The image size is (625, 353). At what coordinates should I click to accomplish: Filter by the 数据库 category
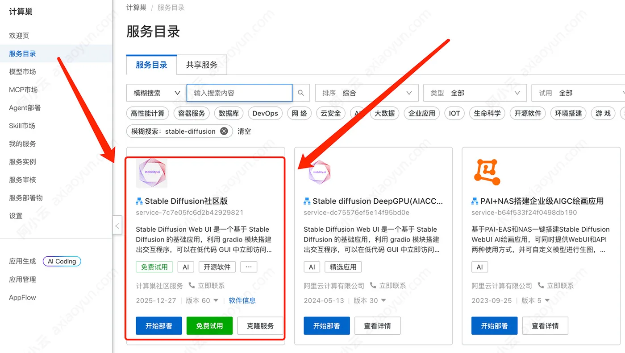pos(229,113)
